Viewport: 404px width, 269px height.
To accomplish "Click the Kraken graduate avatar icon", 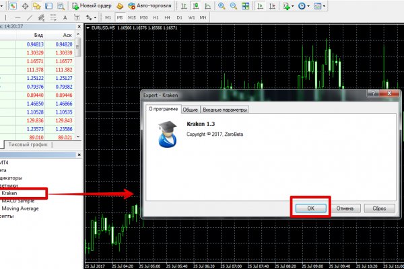I will pyautogui.click(x=165, y=134).
